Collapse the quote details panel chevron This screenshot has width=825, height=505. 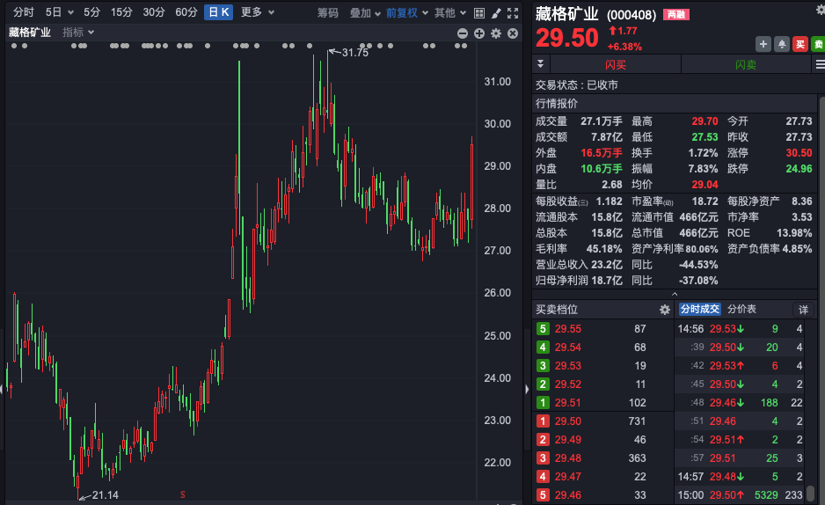[675, 294]
